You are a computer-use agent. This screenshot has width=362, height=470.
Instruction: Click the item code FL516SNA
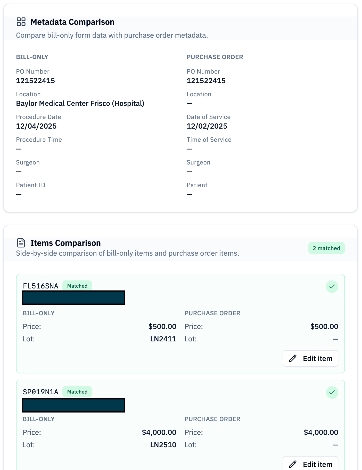(40, 286)
